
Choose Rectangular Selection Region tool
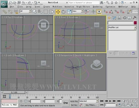pos(46,12)
